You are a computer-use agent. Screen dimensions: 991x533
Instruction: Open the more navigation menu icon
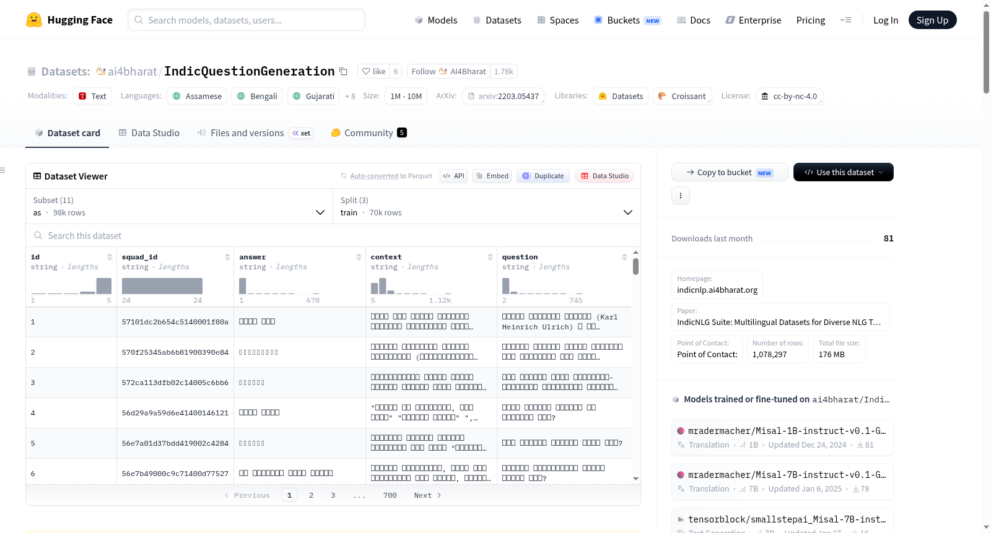(845, 20)
